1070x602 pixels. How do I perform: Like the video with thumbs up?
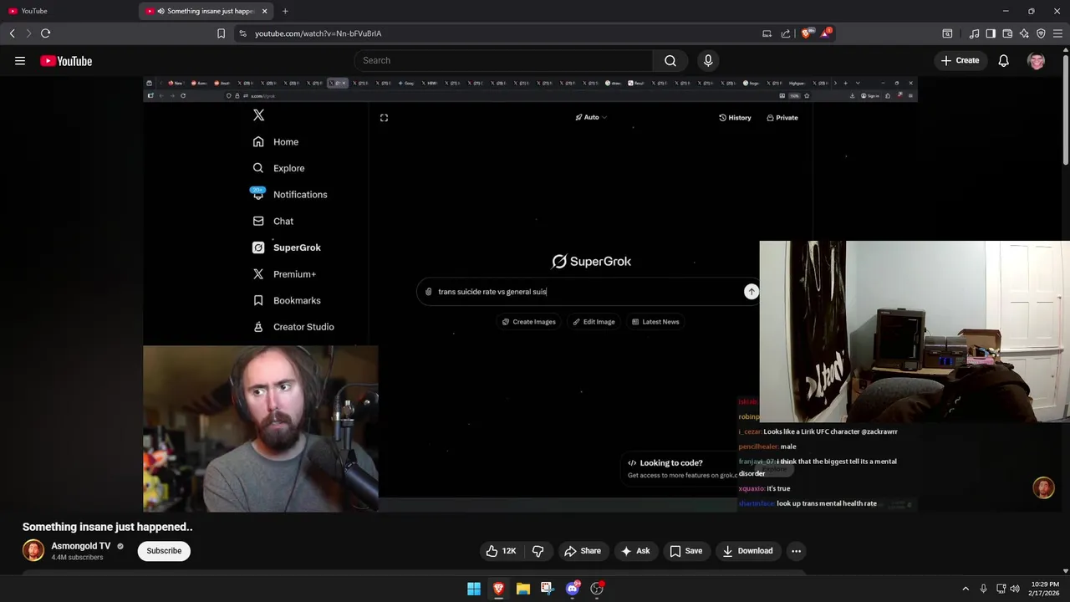click(x=502, y=551)
